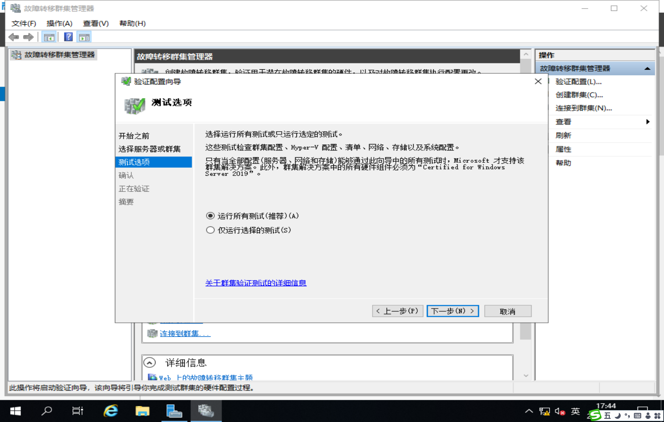Click the 下一步 button in the wizard
This screenshot has height=422, width=664.
pyautogui.click(x=452, y=311)
